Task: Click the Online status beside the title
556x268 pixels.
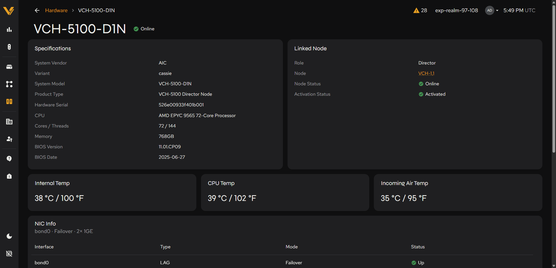Action: pos(144,29)
